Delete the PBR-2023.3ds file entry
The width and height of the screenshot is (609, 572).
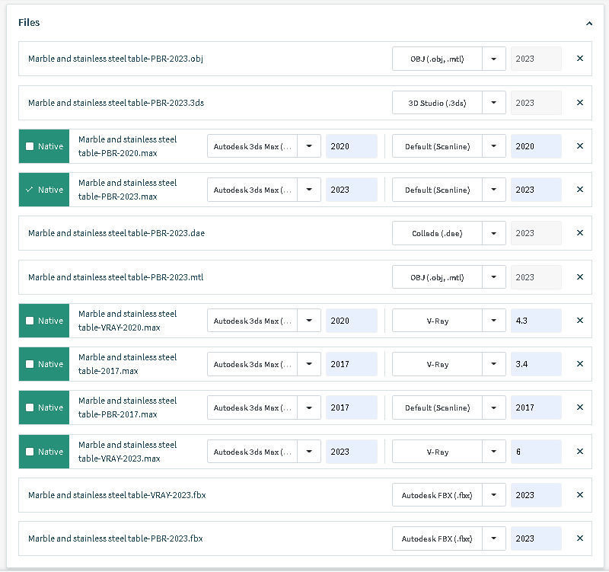click(580, 103)
